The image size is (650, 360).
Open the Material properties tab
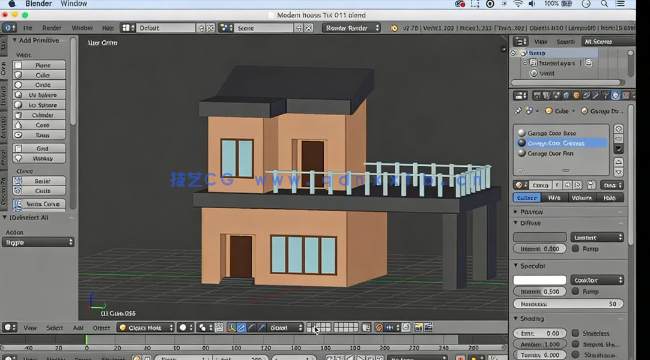[615, 95]
